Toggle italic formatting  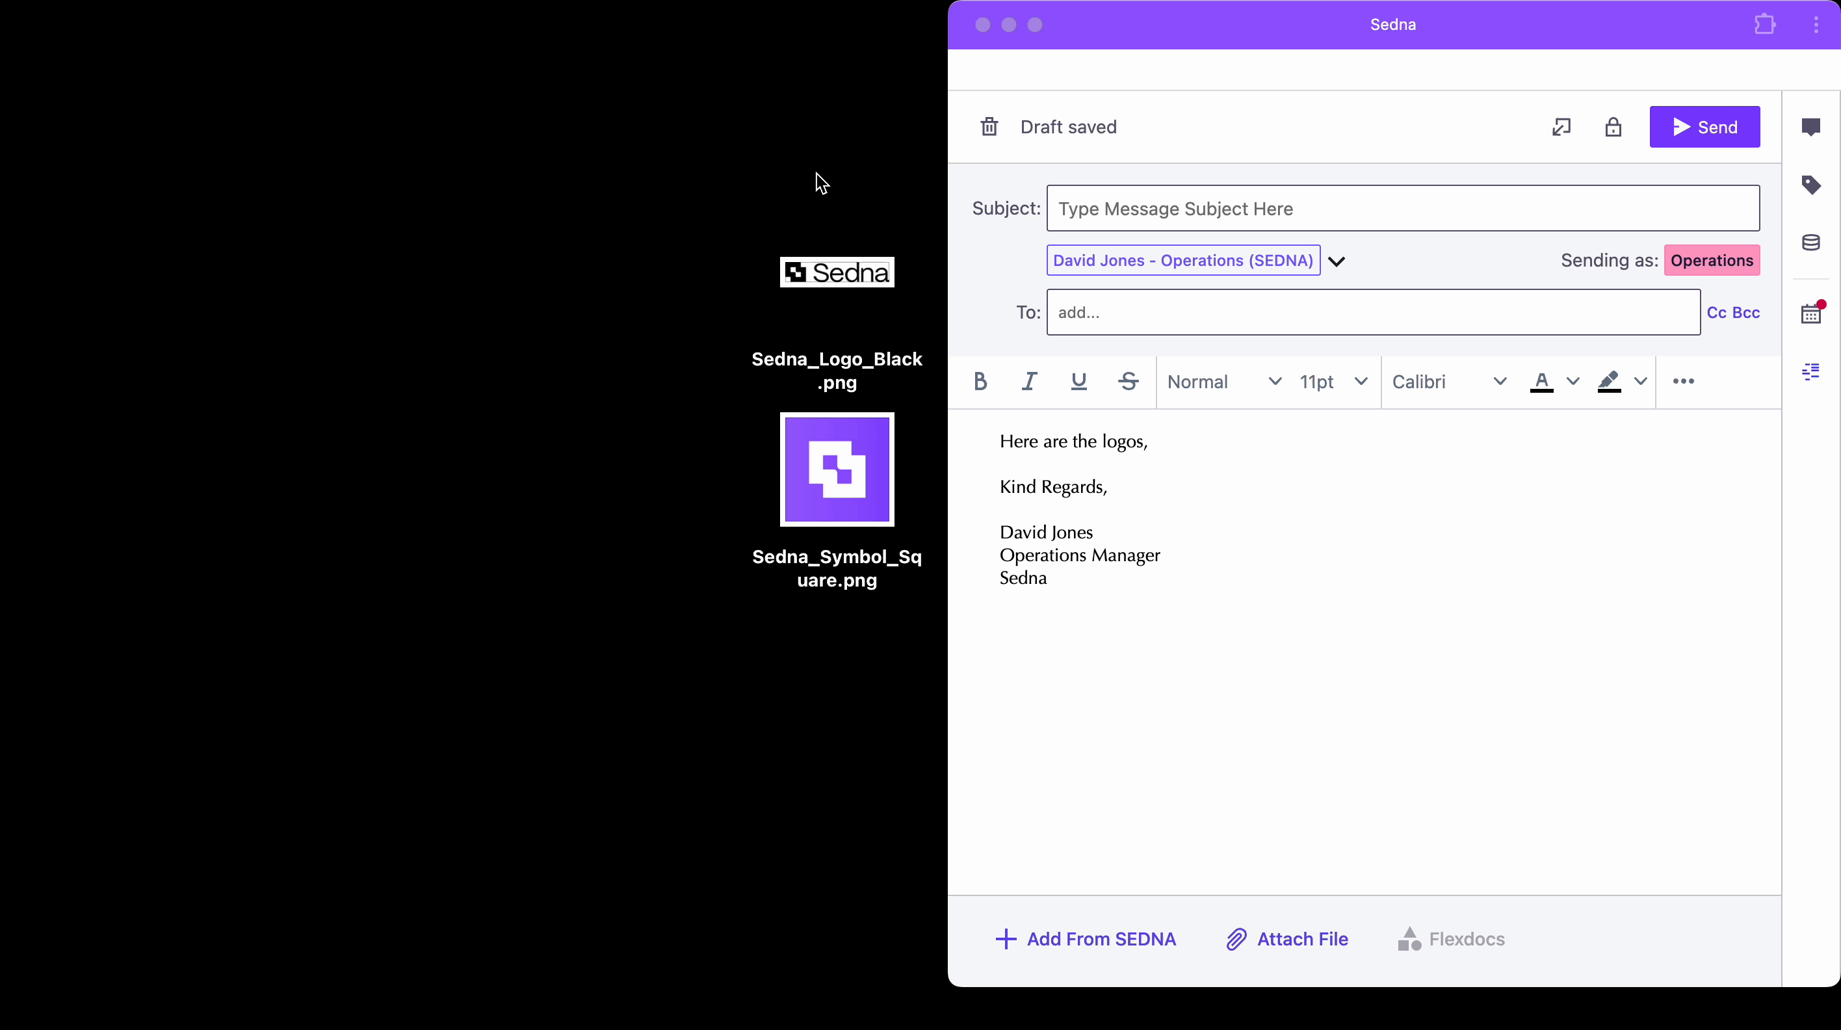click(1029, 381)
